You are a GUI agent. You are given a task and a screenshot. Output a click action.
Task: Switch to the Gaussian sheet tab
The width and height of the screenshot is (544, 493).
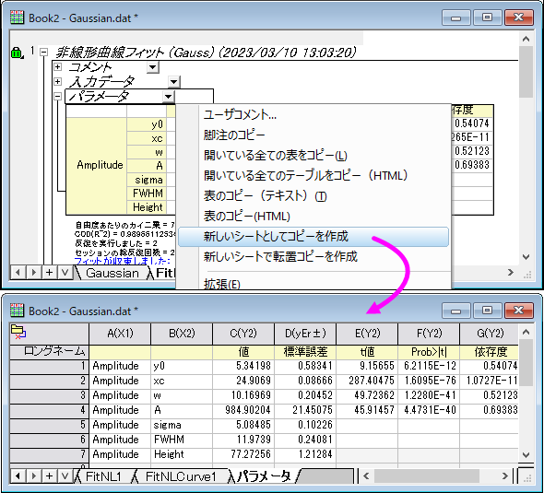coord(112,273)
